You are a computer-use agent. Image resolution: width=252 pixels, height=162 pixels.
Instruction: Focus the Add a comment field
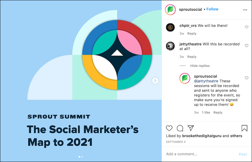[200, 154]
